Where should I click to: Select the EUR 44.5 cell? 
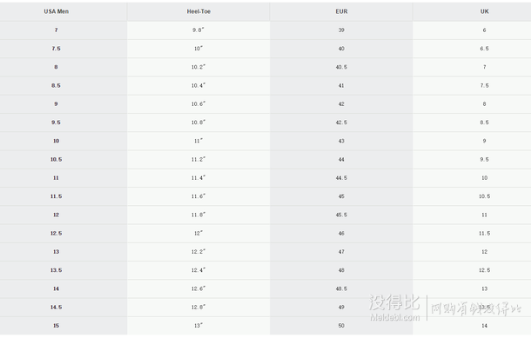341,178
